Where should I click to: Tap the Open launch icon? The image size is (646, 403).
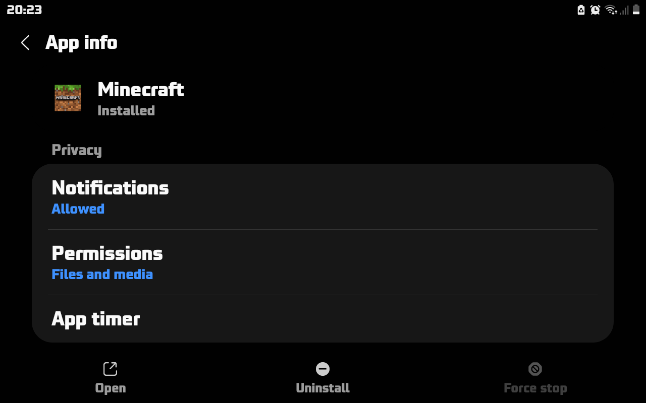click(110, 369)
